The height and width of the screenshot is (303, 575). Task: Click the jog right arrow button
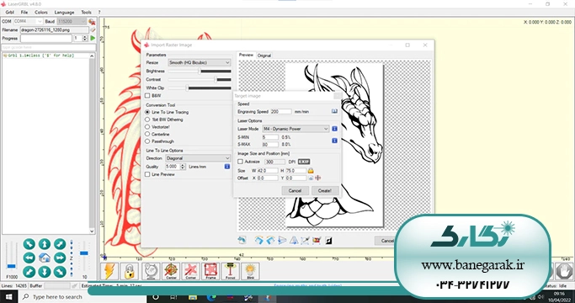coord(60,258)
